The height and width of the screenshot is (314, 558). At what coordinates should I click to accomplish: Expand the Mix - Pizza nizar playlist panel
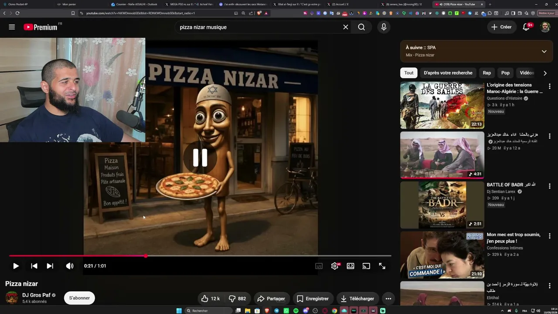point(544,51)
